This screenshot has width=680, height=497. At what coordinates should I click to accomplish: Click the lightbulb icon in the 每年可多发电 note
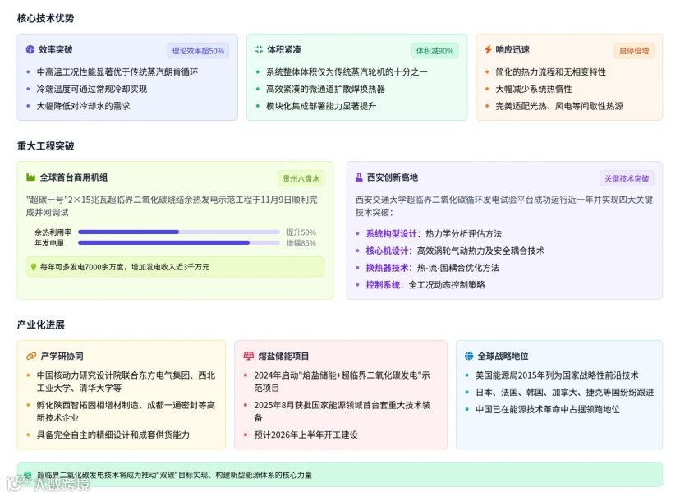pos(34,267)
